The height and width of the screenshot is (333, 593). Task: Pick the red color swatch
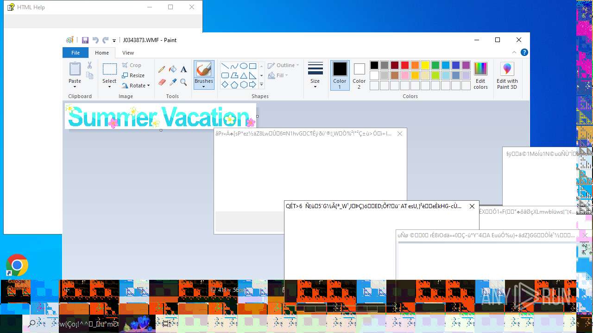coord(405,65)
